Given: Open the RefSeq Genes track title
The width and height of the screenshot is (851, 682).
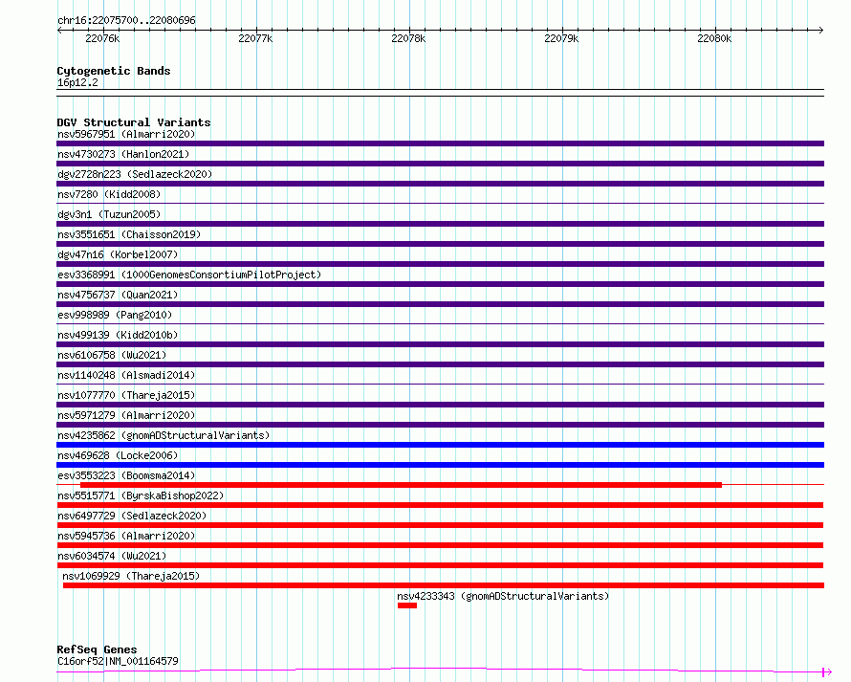Looking at the screenshot, I should (97, 649).
